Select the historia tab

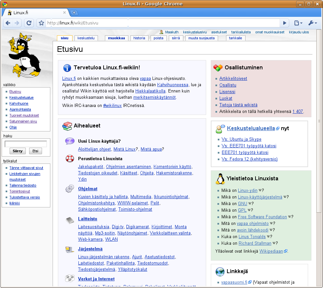click(139, 38)
